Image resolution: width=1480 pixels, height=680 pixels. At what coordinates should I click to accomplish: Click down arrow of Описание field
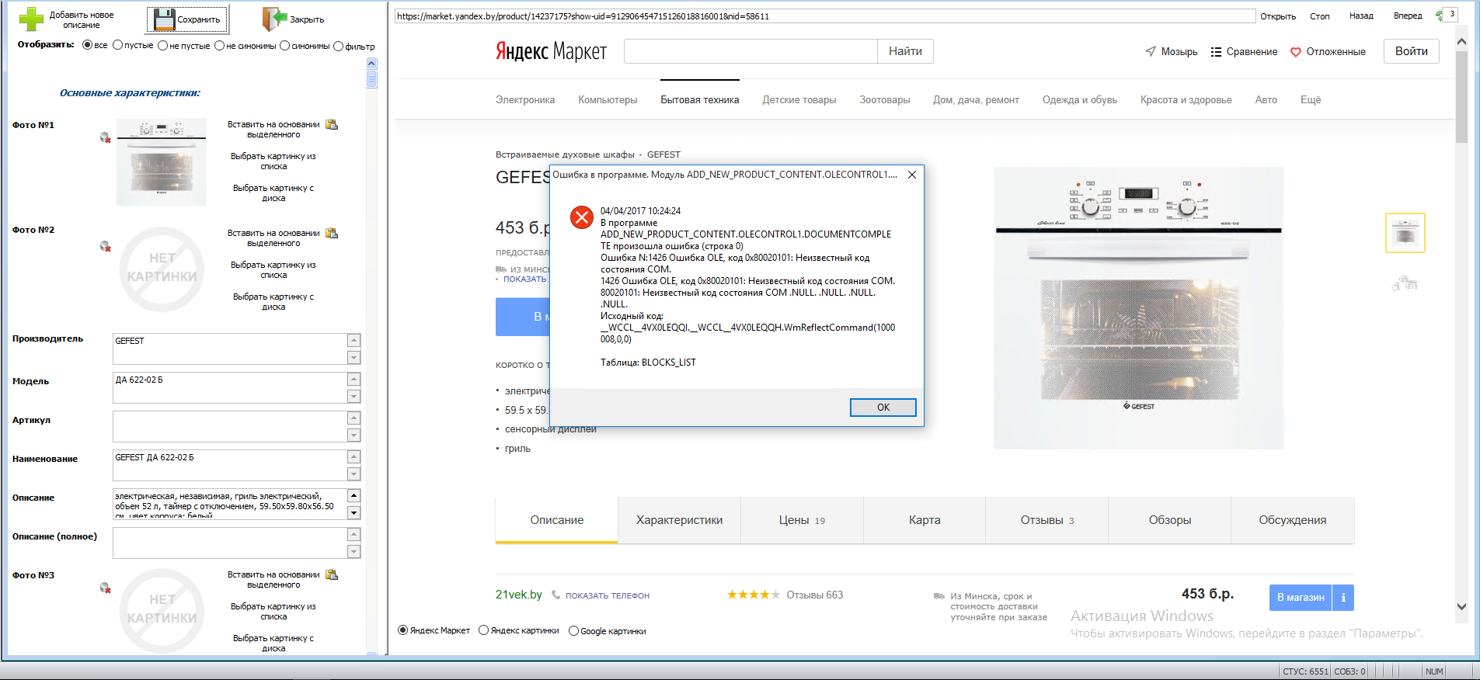(353, 512)
